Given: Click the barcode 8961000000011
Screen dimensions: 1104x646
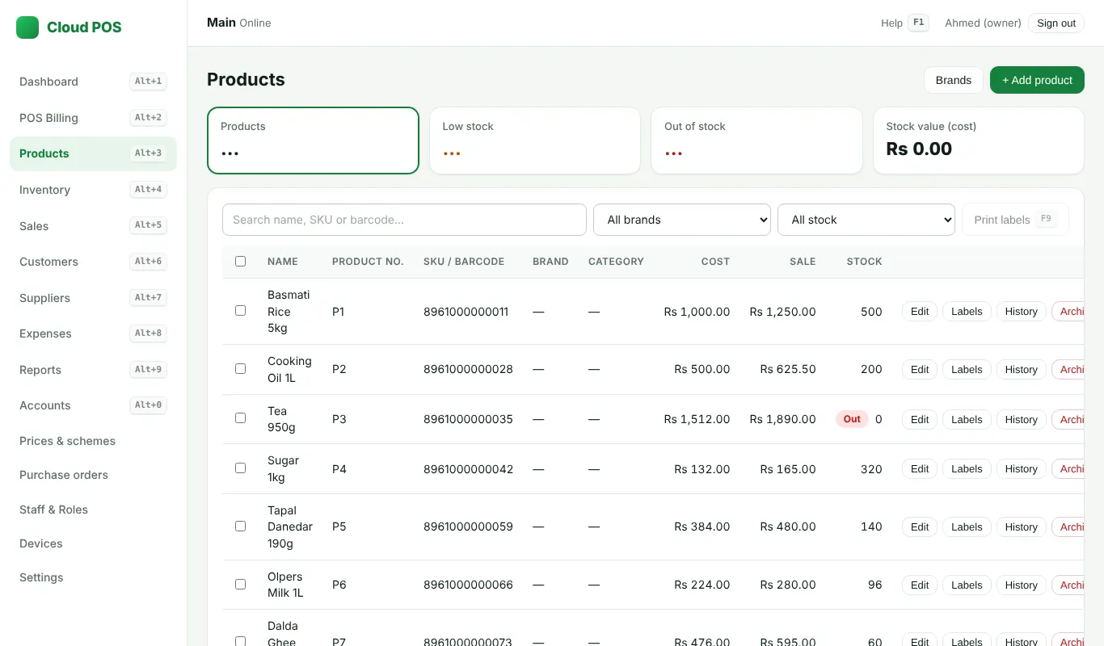Looking at the screenshot, I should pyautogui.click(x=466, y=312).
